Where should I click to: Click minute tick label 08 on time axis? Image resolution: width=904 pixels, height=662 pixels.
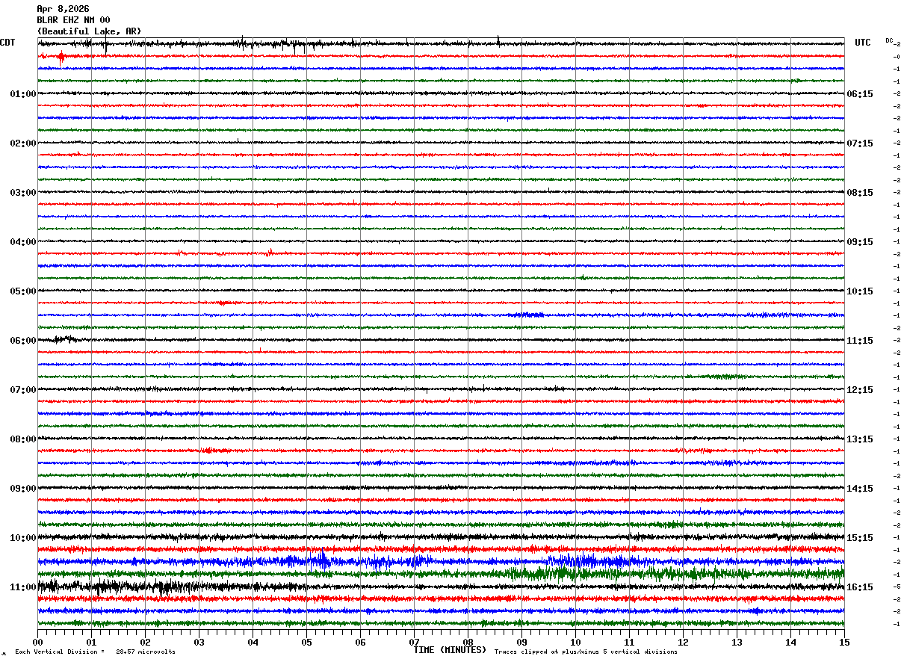tap(468, 642)
